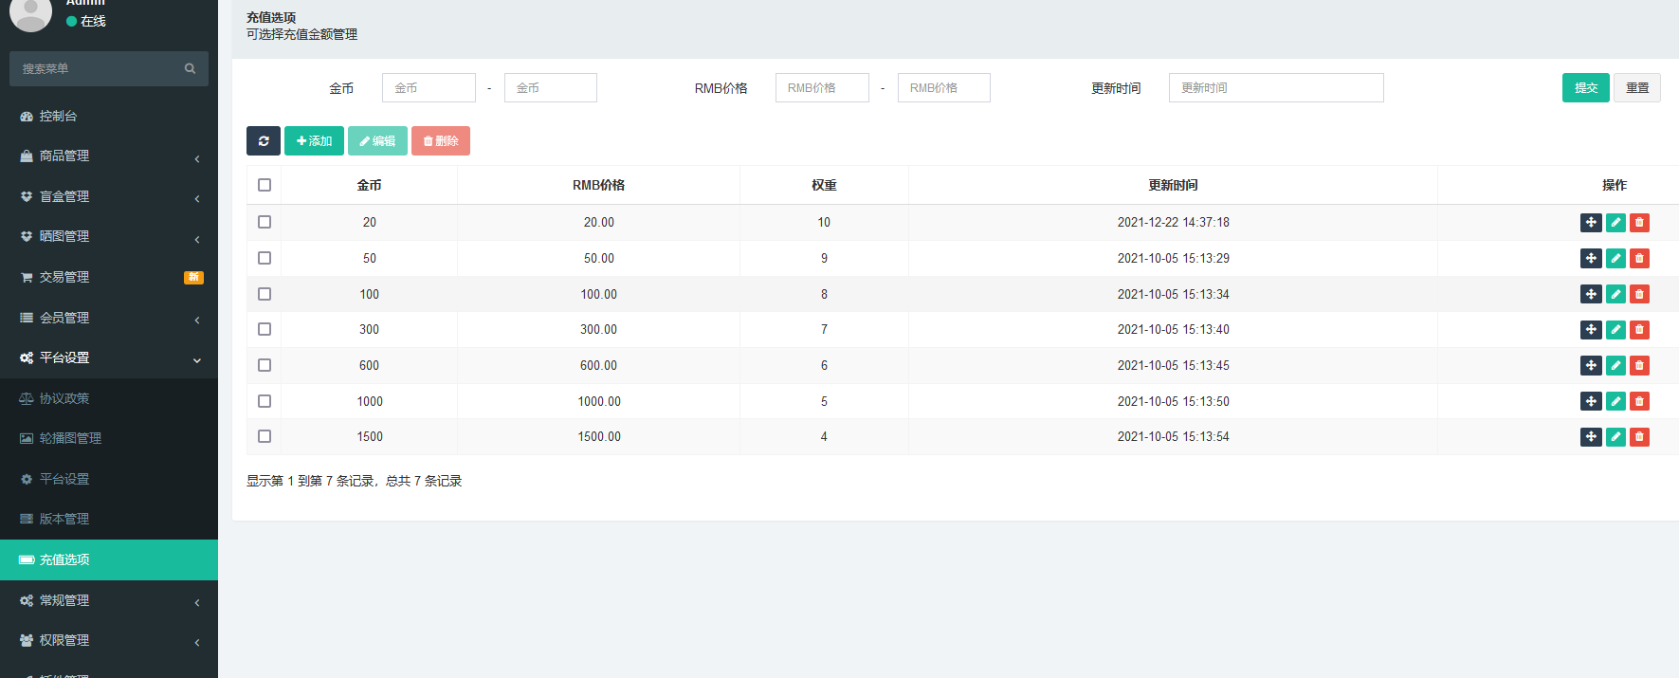
Task: Delete the 100 coin row via trash icon
Action: (x=1639, y=294)
